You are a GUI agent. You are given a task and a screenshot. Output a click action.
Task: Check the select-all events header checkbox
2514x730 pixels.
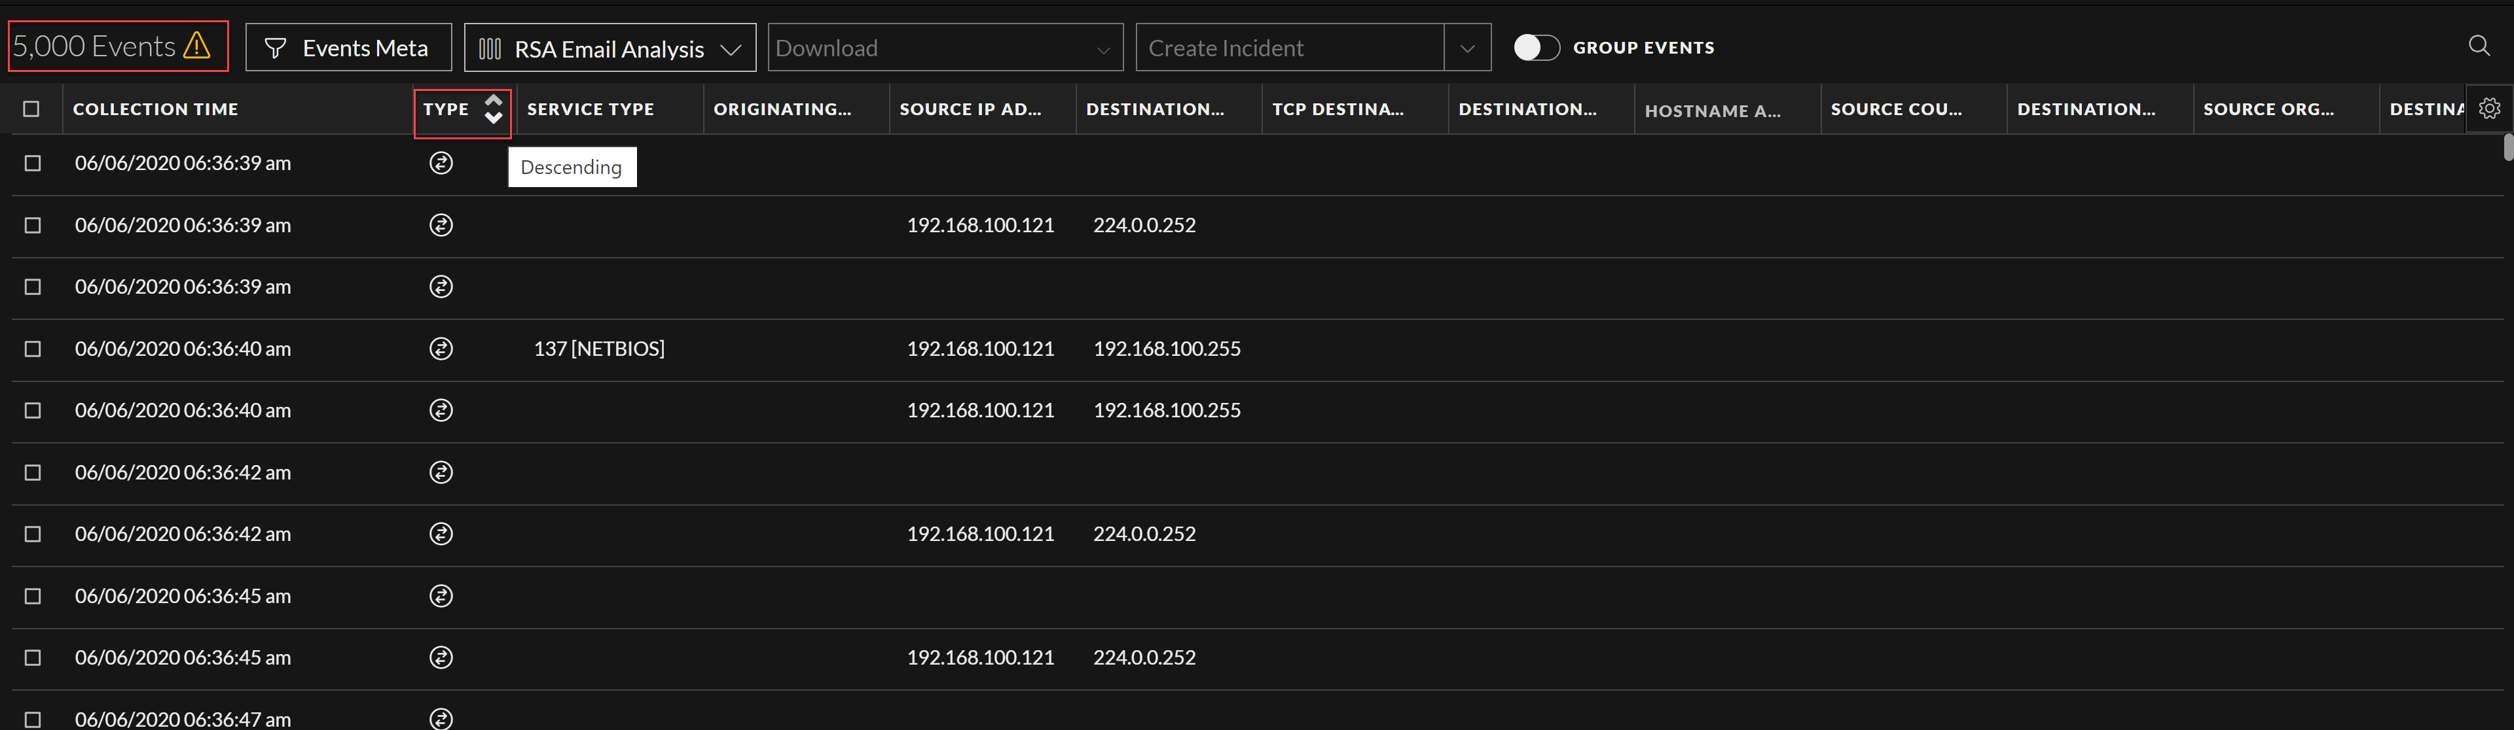[32, 109]
